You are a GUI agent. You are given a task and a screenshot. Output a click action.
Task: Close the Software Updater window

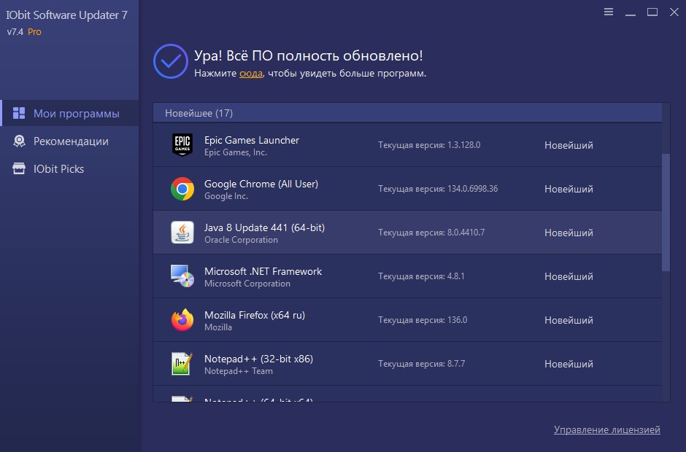(674, 12)
